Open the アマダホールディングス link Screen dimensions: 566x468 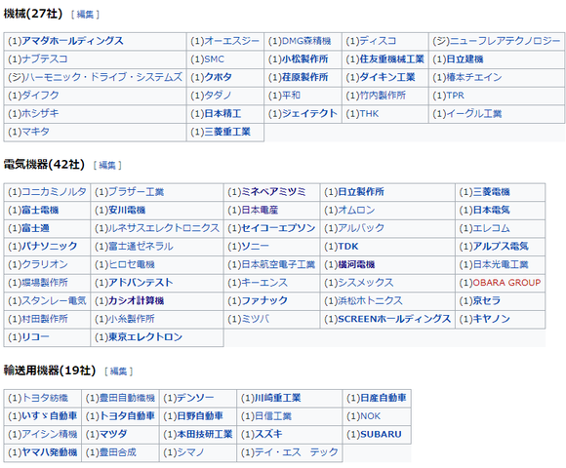coord(72,41)
